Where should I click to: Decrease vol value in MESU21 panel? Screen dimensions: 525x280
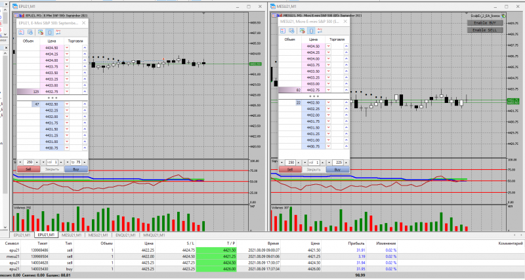(304, 163)
